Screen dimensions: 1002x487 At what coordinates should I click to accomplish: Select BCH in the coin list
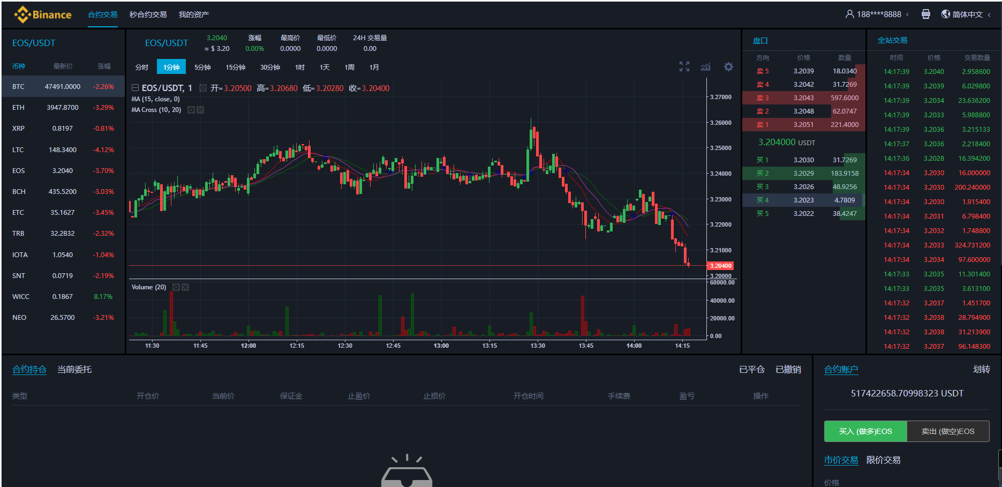coord(63,191)
